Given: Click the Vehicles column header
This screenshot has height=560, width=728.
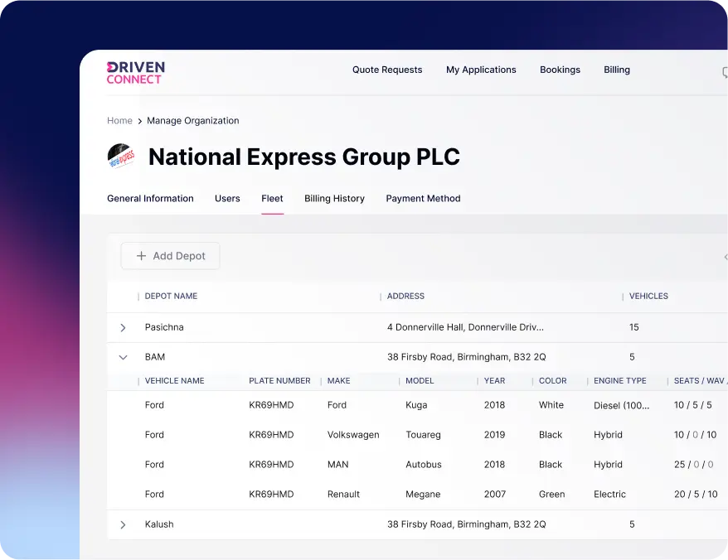Looking at the screenshot, I should (x=648, y=296).
